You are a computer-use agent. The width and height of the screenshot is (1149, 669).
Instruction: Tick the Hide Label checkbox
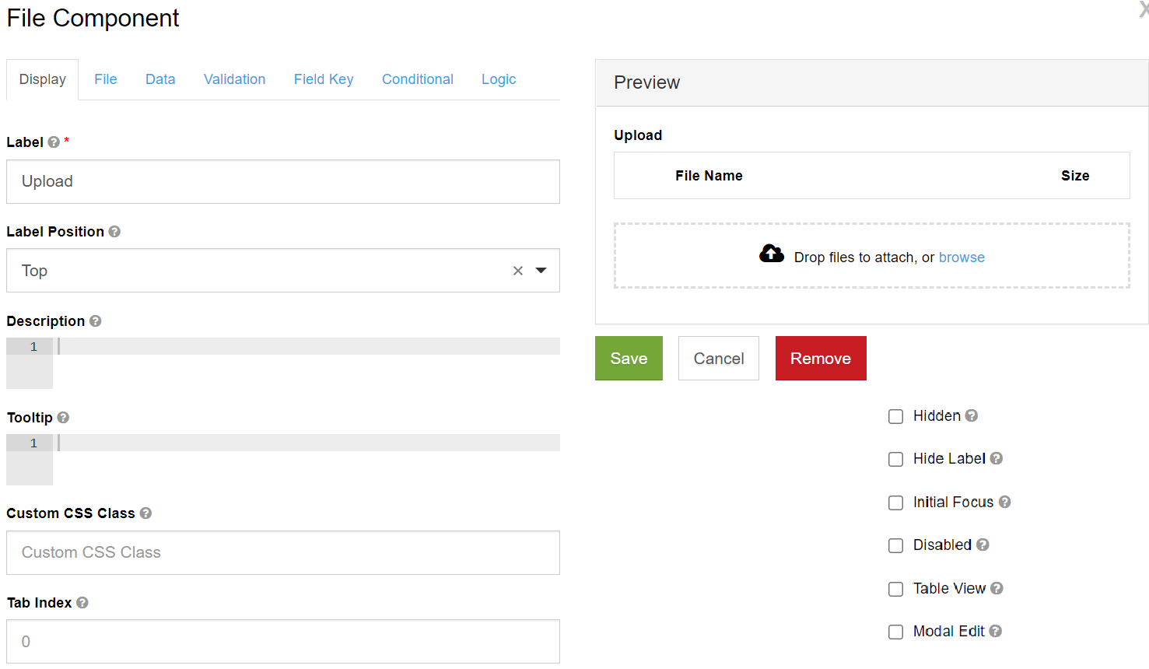tap(896, 459)
